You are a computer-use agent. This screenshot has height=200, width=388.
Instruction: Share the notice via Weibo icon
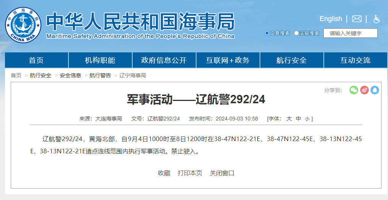(x=364, y=90)
